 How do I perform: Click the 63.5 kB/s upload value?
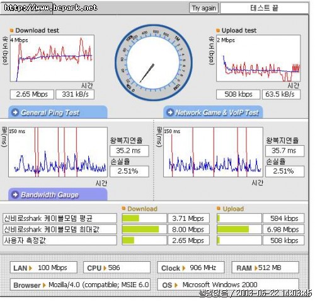[x=281, y=94]
